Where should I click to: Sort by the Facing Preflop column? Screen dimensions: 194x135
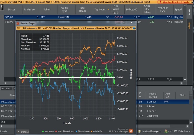153,95
